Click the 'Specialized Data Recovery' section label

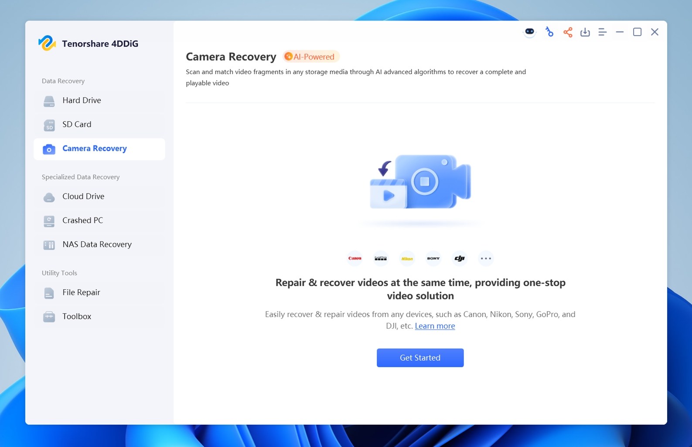click(81, 177)
